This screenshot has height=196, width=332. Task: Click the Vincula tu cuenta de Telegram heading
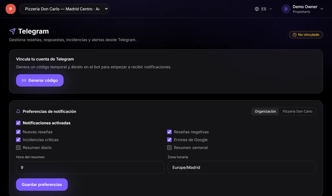[45, 59]
